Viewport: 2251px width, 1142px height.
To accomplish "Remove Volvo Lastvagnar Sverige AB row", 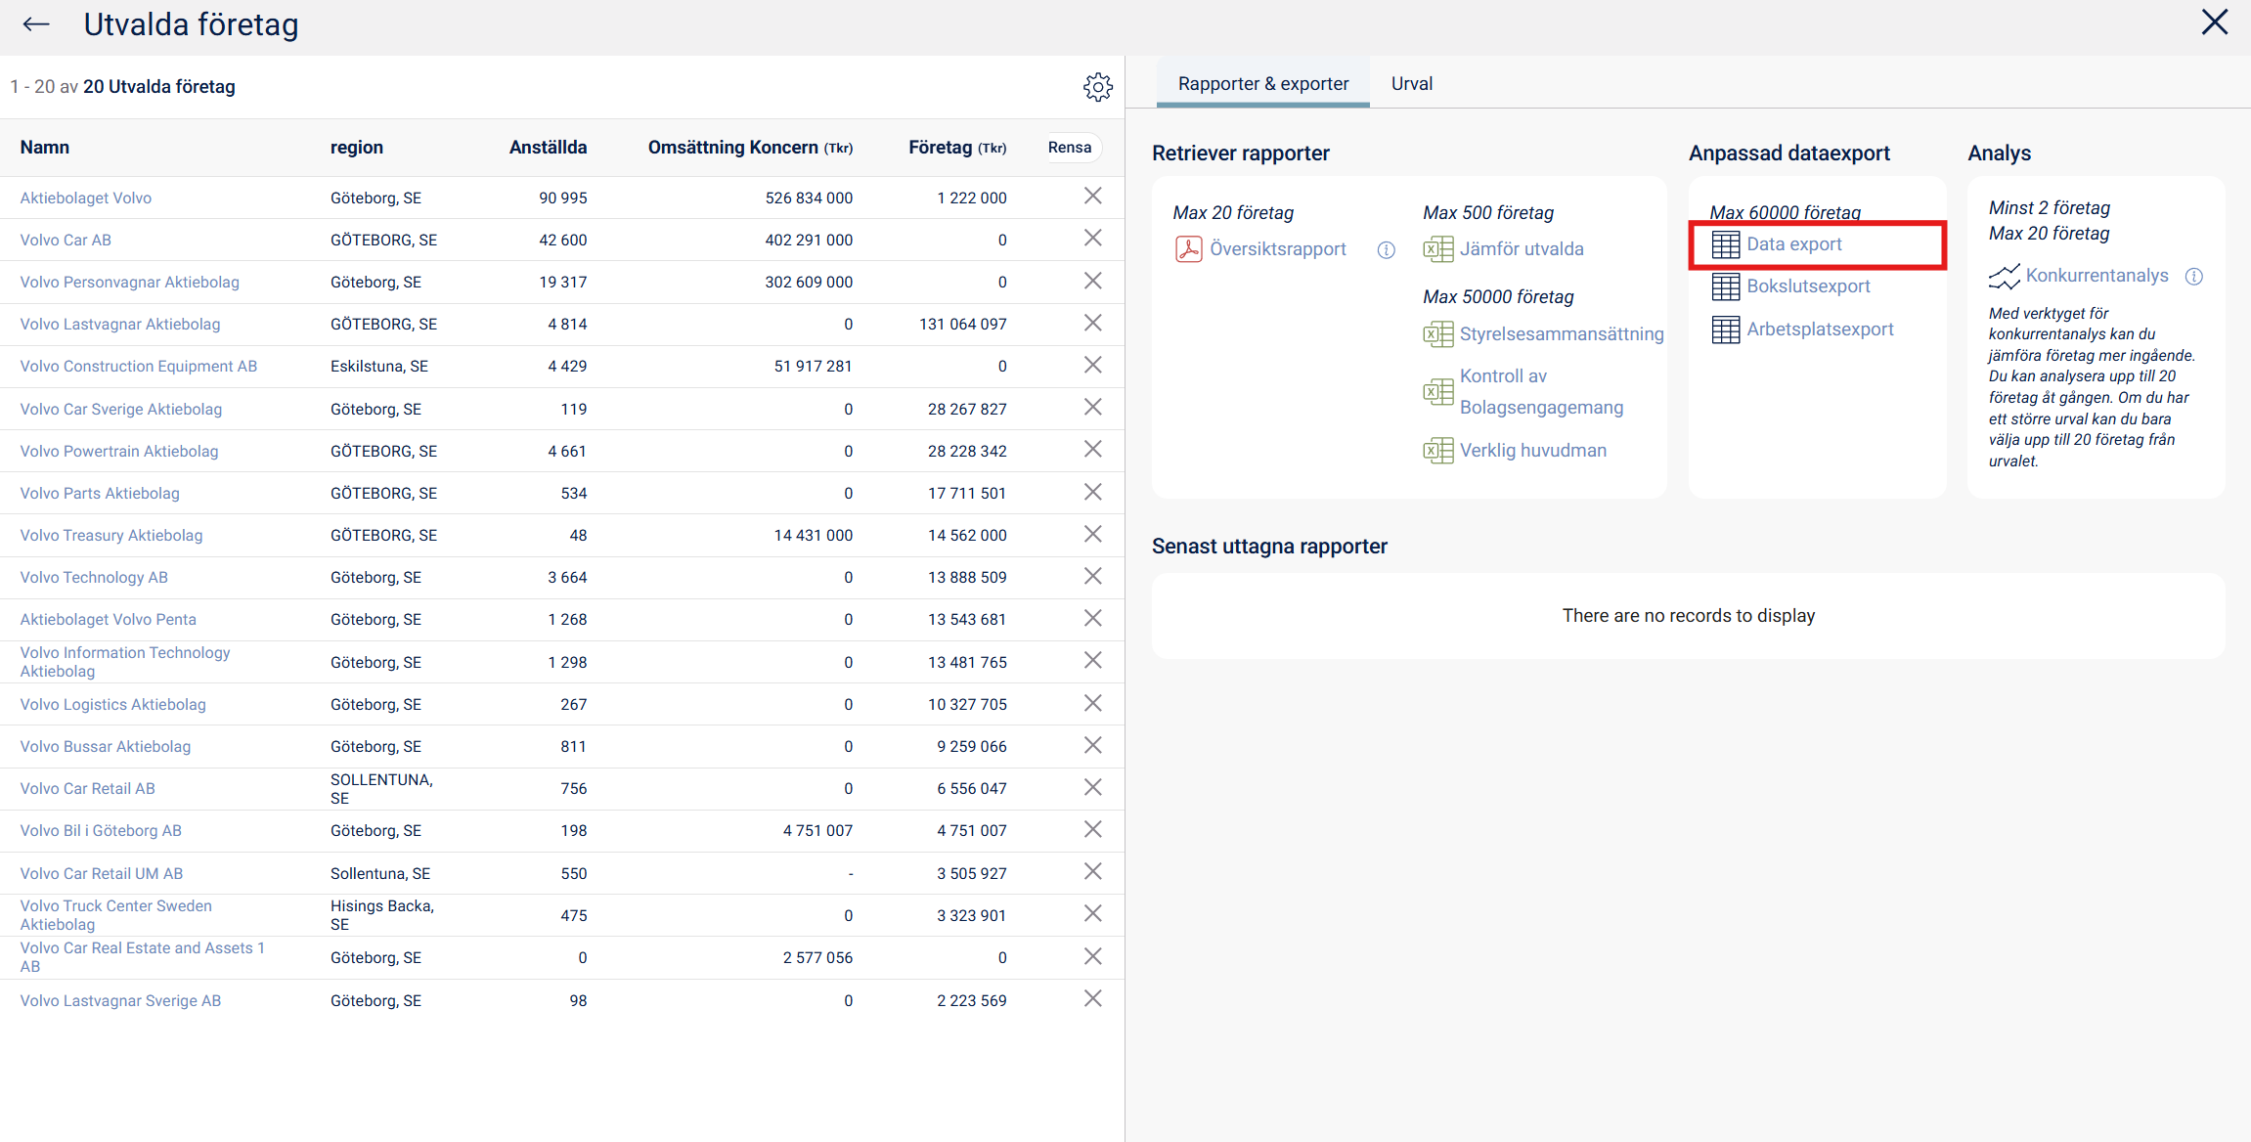I will [x=1092, y=998].
